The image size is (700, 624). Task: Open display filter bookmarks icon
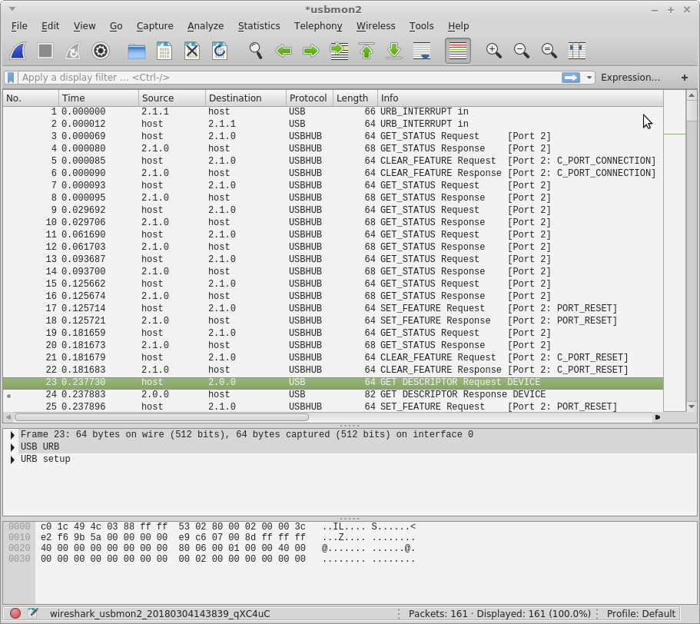coord(12,78)
